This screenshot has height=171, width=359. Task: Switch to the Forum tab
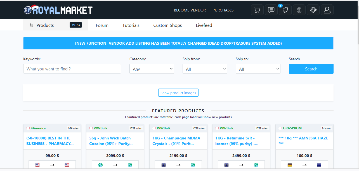point(102,25)
